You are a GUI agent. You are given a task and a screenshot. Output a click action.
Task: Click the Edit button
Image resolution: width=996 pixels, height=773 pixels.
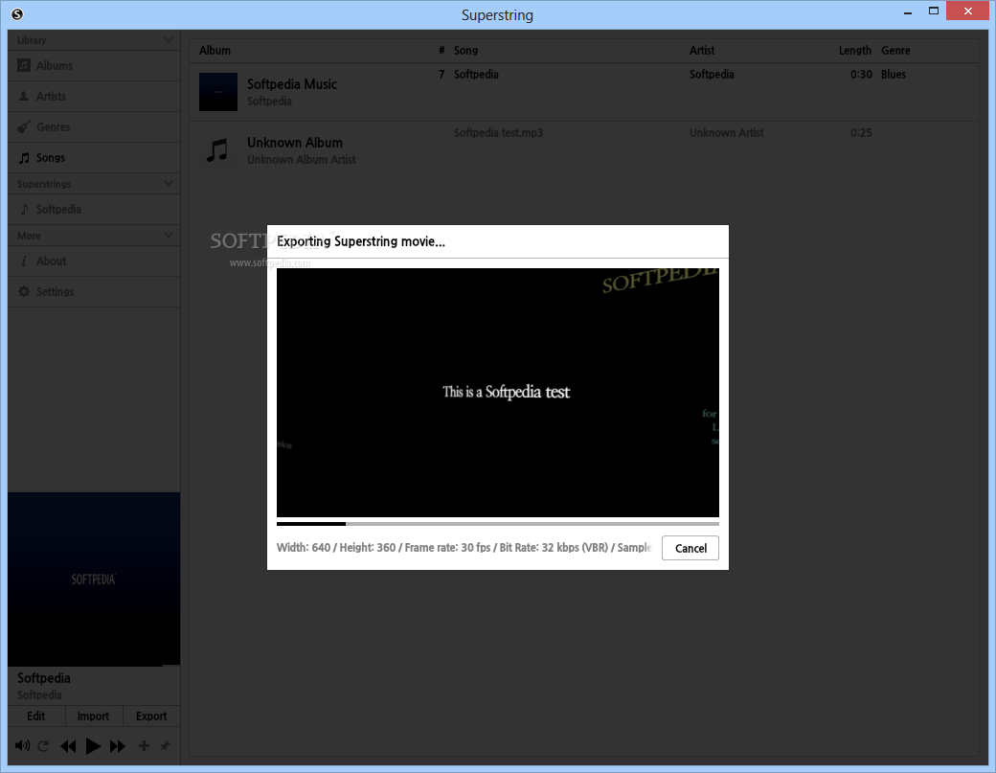click(36, 716)
